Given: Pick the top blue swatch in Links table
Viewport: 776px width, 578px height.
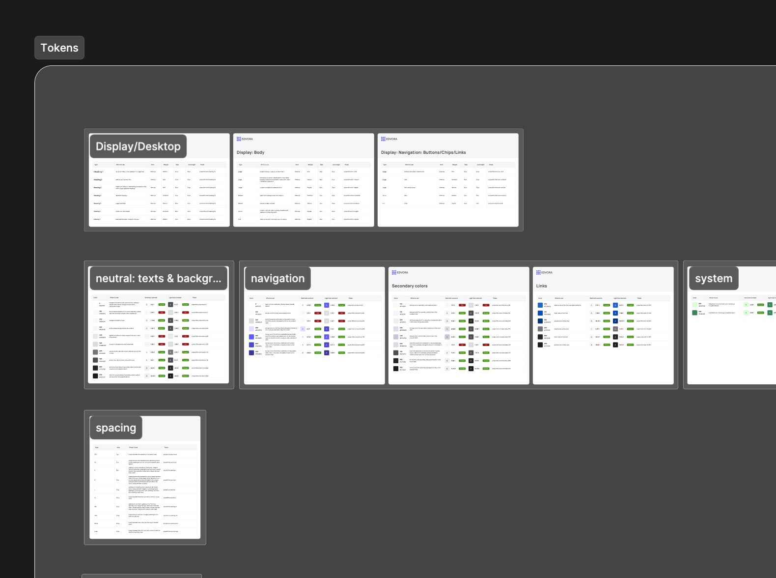Looking at the screenshot, I should [540, 305].
